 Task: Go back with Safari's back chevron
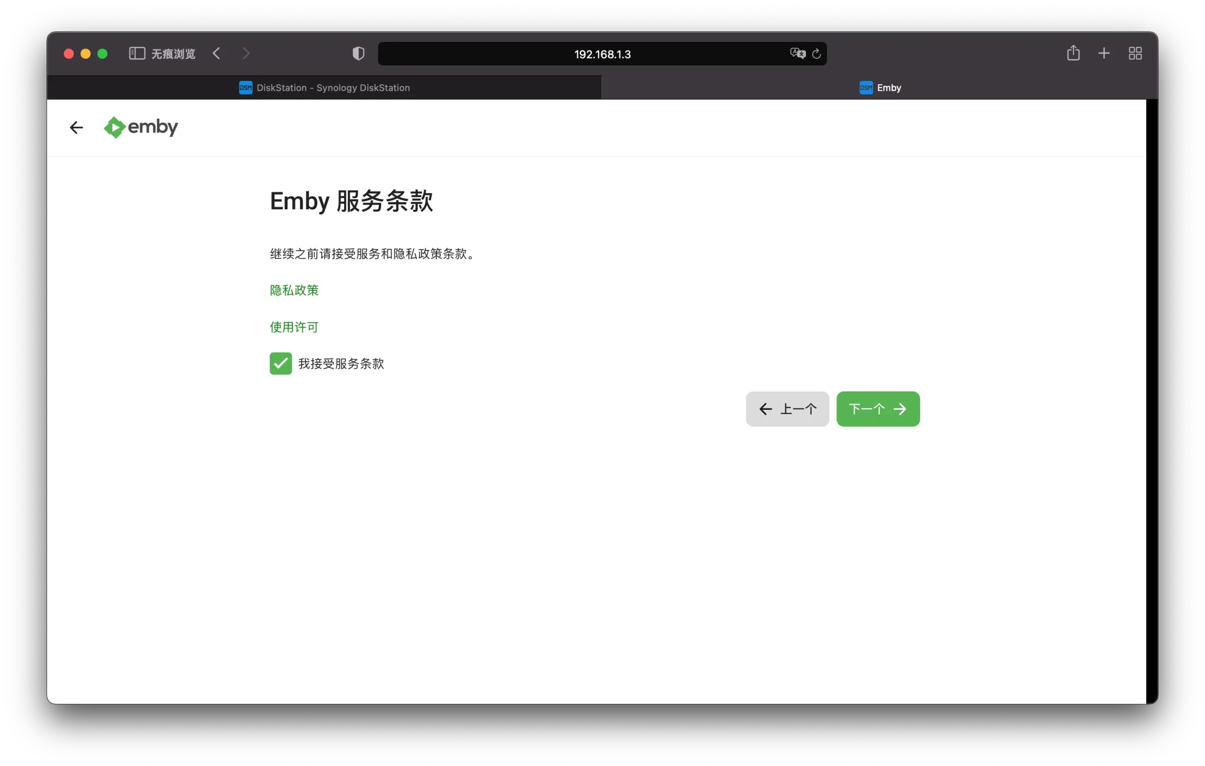point(216,54)
